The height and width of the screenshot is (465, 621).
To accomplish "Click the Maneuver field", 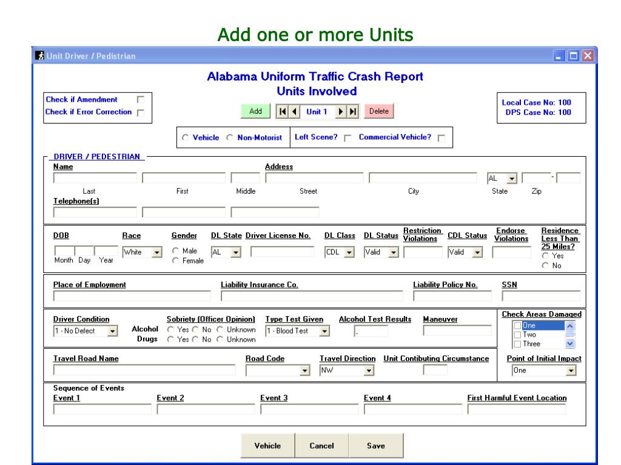I will coord(457,331).
